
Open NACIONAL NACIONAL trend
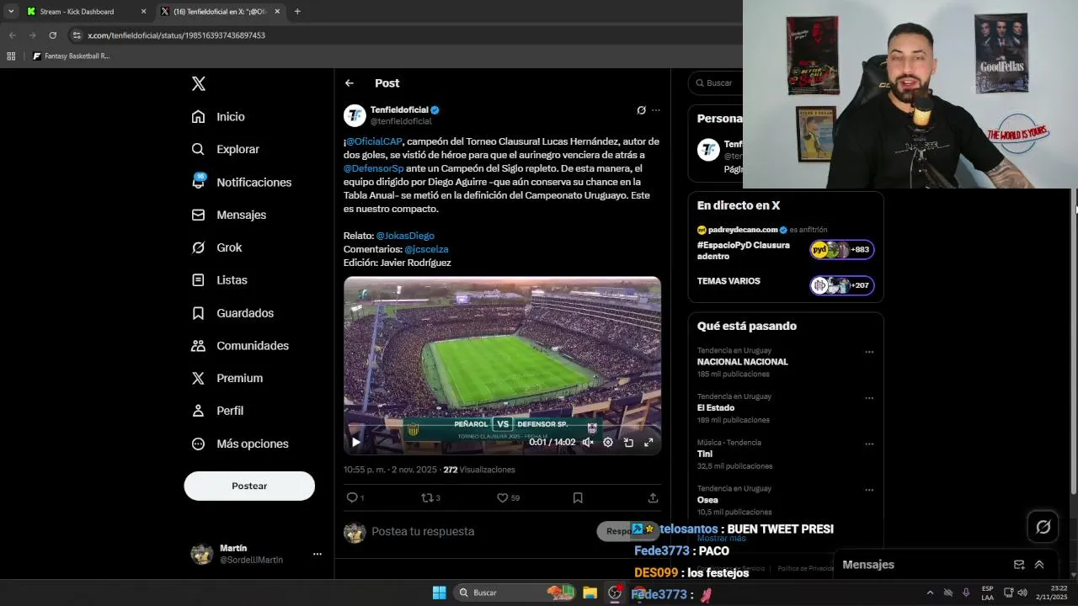tap(742, 362)
